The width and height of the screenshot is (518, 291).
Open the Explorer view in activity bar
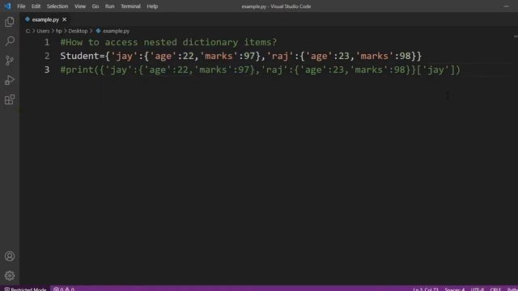[x=10, y=22]
